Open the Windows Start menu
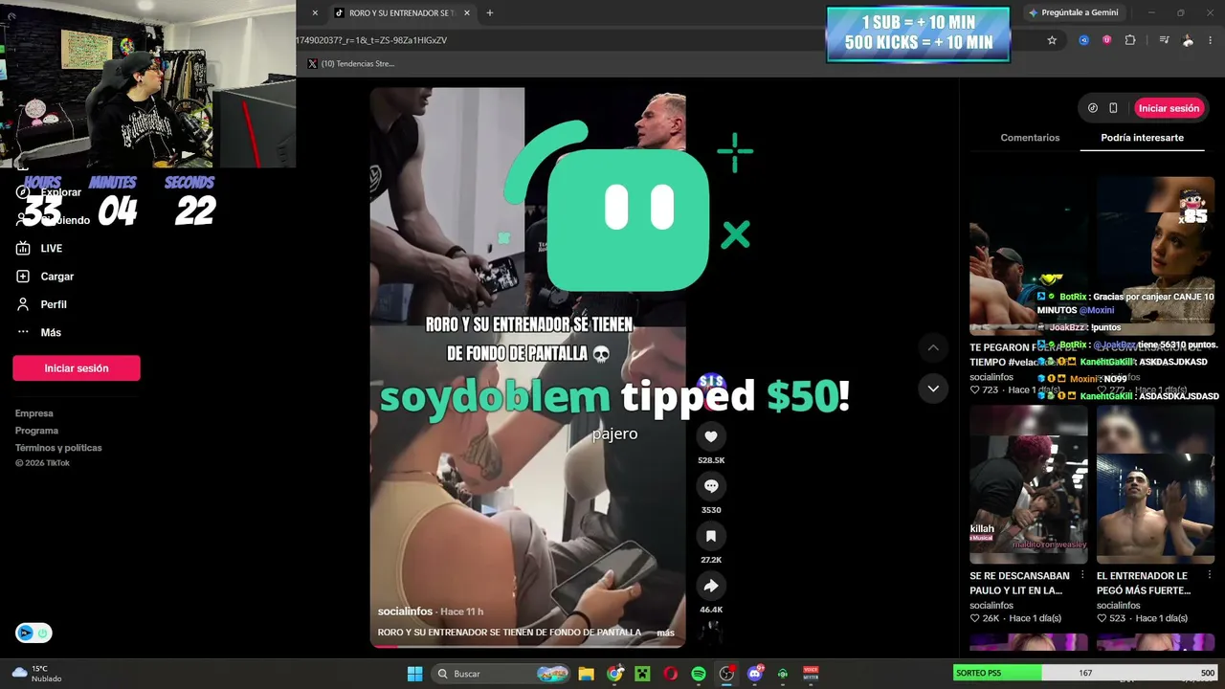1225x689 pixels. [x=414, y=674]
